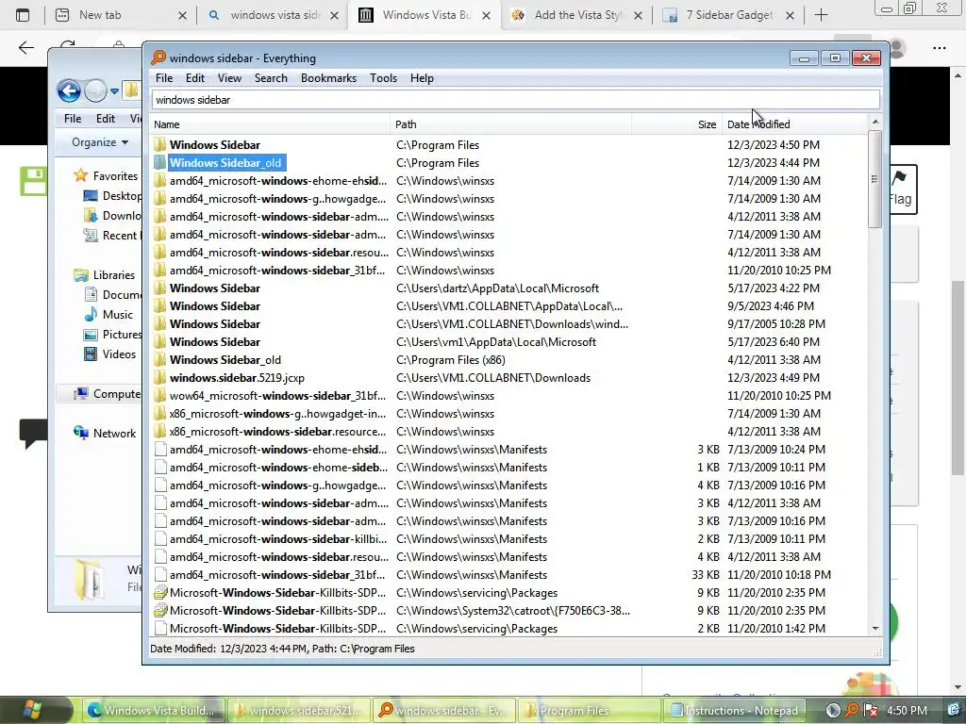Select the Killbits-SDP servicing\Packages 9 KB file icon
This screenshot has height=724, width=966.
160,592
